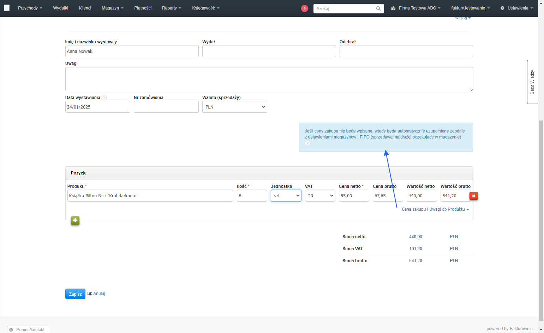Open Płatności page
This screenshot has height=333, width=544.
(143, 8)
